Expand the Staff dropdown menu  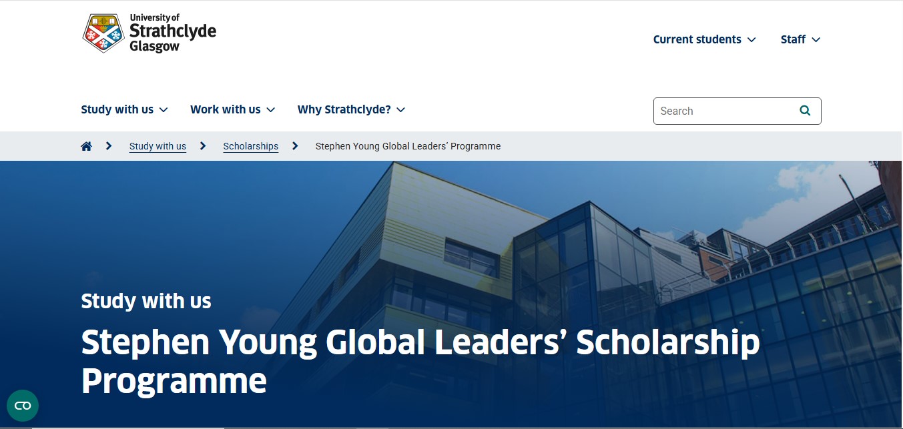(x=800, y=39)
